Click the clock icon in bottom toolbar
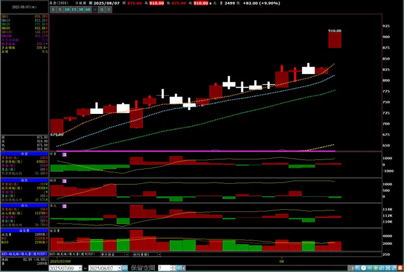The width and height of the screenshot is (404, 272). [364, 268]
